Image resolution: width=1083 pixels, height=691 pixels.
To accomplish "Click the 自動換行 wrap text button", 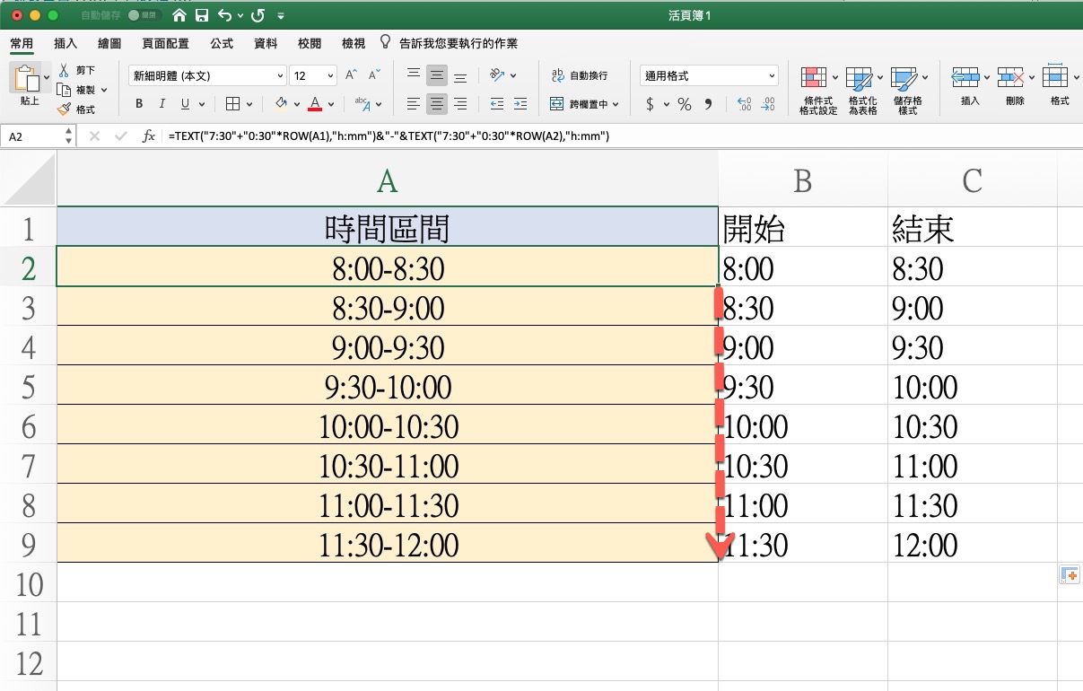I will click(579, 76).
